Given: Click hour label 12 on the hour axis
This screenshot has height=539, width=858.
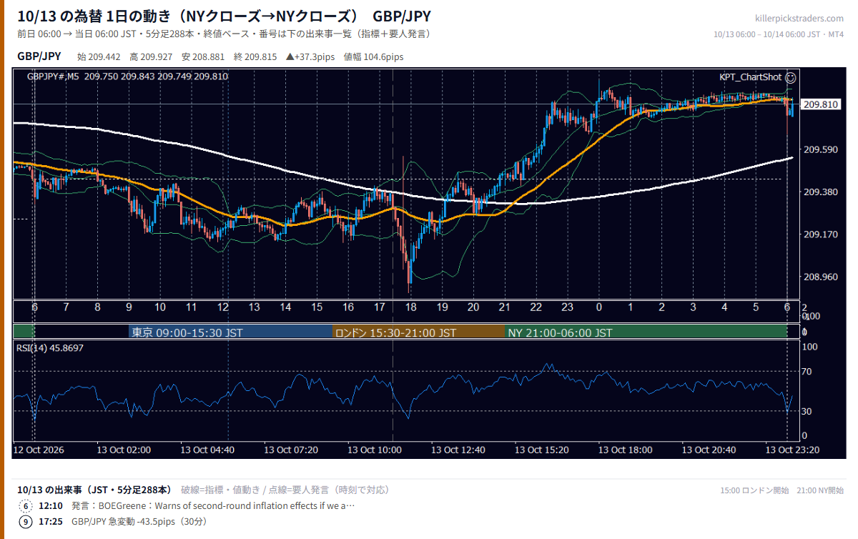Looking at the screenshot, I should pos(223,307).
